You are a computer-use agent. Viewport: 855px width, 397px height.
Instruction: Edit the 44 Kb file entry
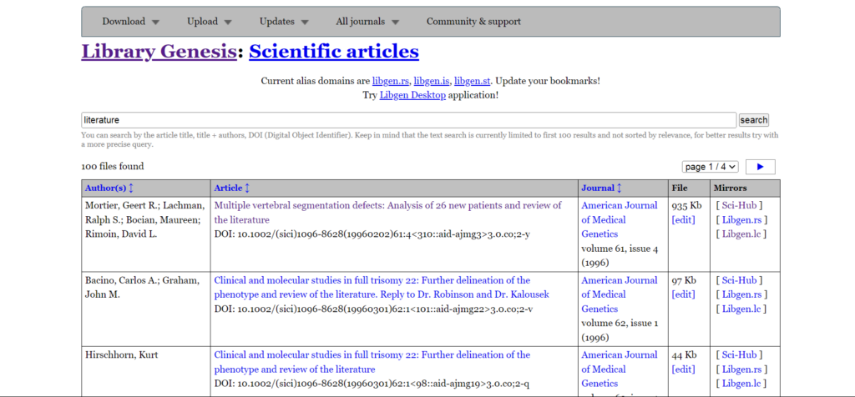683,369
